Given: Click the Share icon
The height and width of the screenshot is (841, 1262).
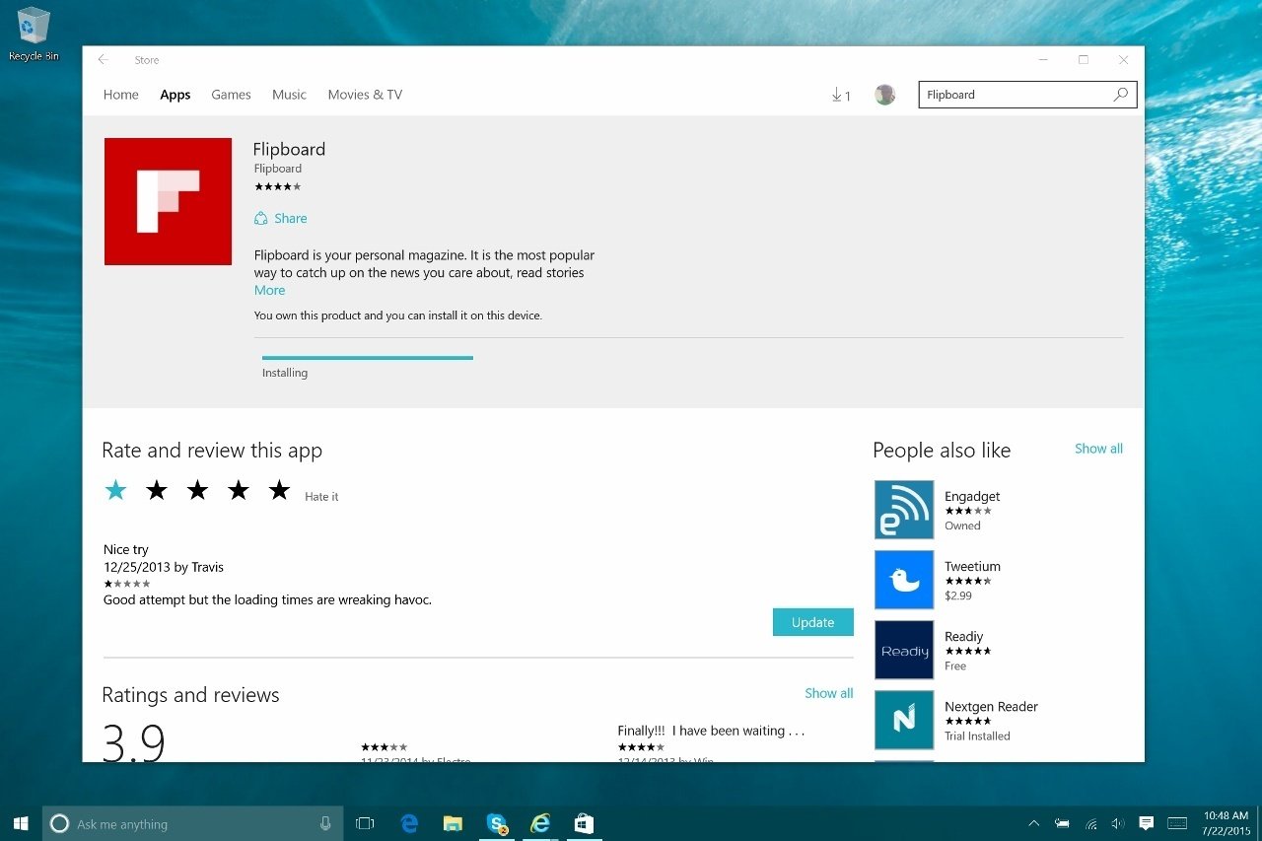Looking at the screenshot, I should [x=261, y=218].
